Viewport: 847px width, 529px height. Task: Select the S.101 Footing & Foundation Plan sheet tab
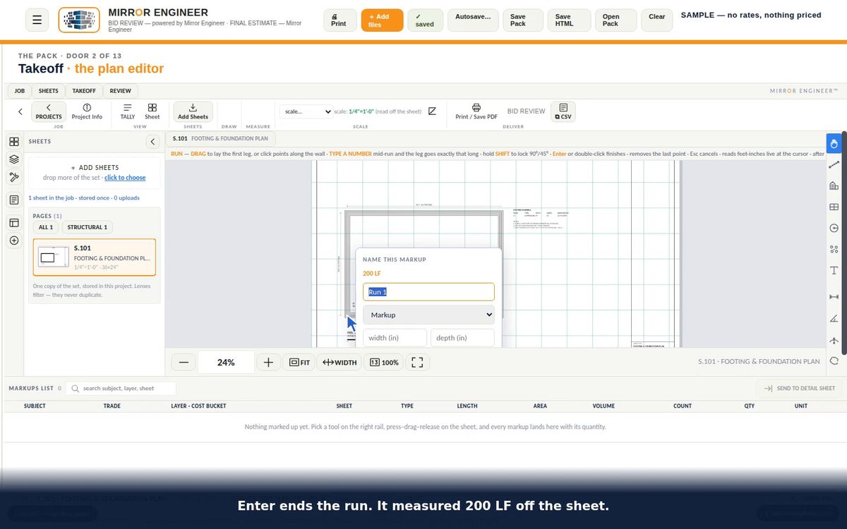tap(220, 139)
